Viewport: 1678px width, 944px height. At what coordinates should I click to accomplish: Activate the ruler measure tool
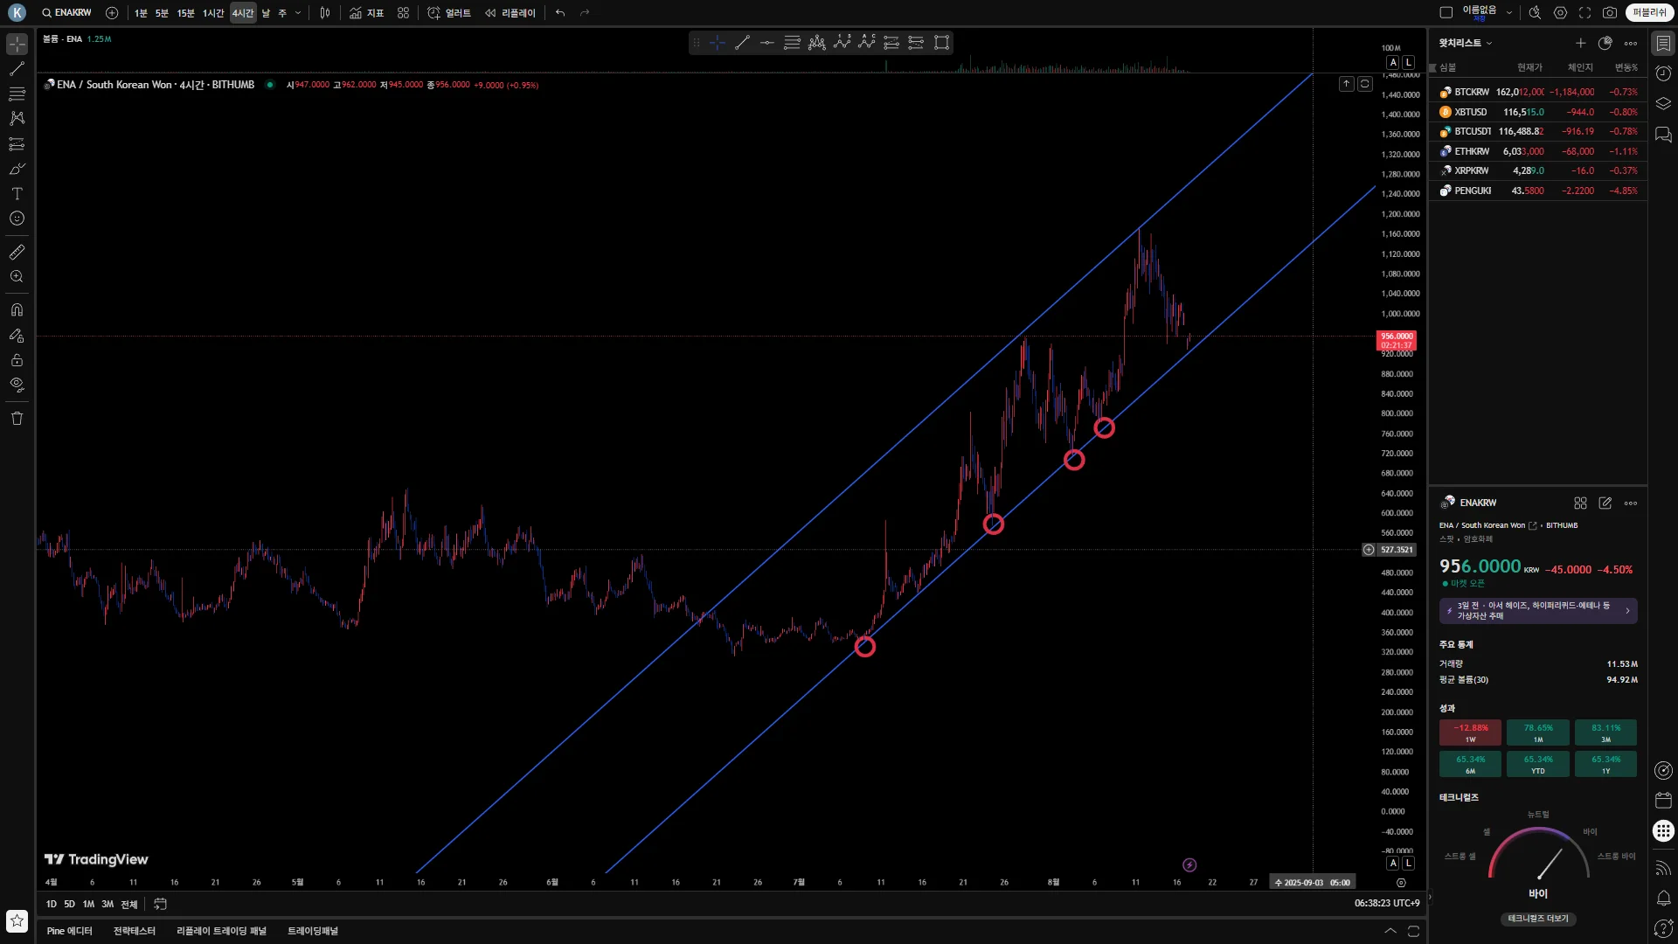coord(17,253)
